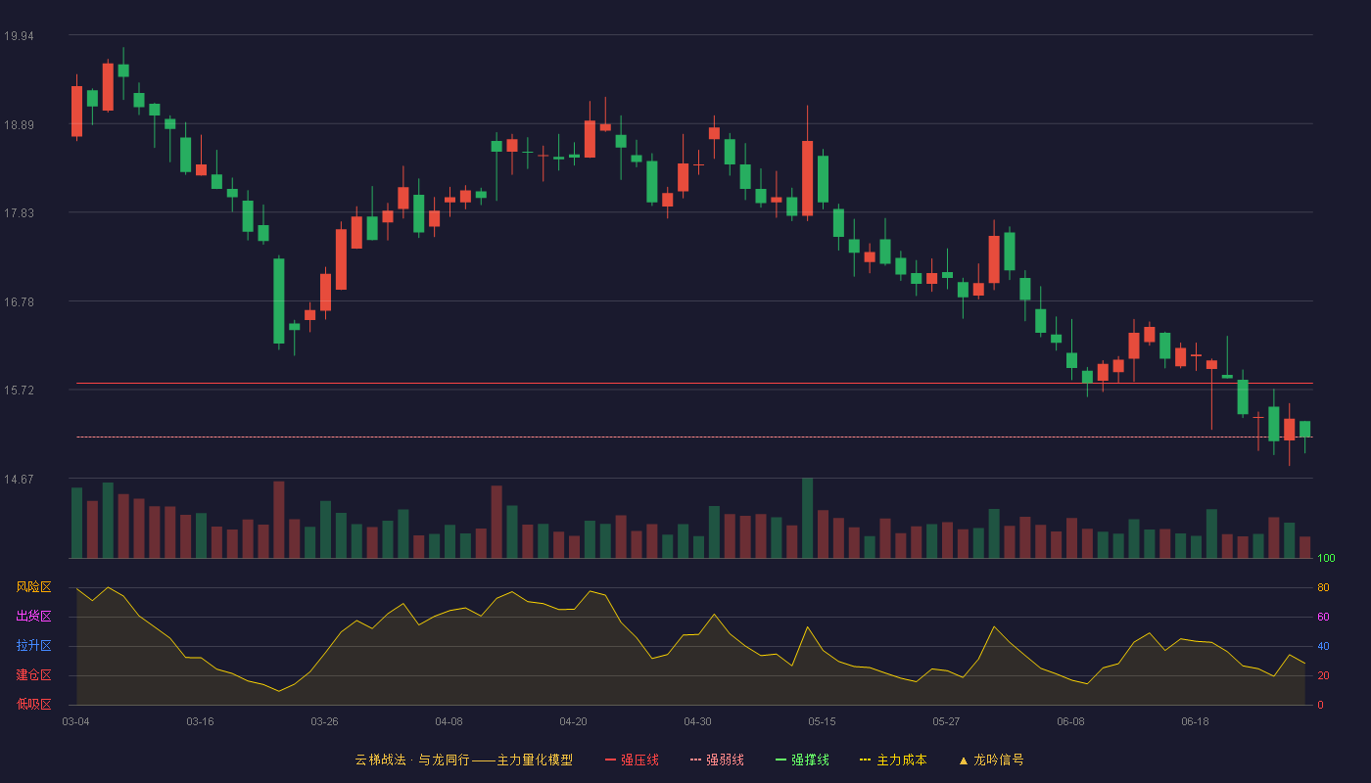Click the blue 40 indicator axis value
The height and width of the screenshot is (783, 1371).
(x=1323, y=646)
